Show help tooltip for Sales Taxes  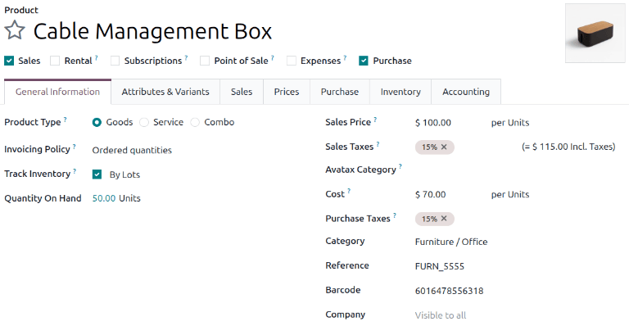[378, 144]
